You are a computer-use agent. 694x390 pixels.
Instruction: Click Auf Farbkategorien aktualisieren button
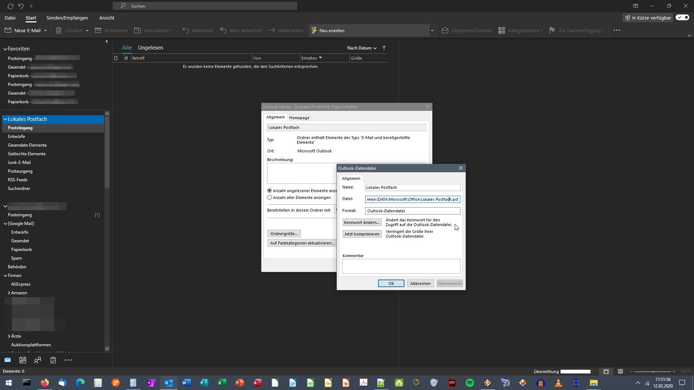coord(302,243)
